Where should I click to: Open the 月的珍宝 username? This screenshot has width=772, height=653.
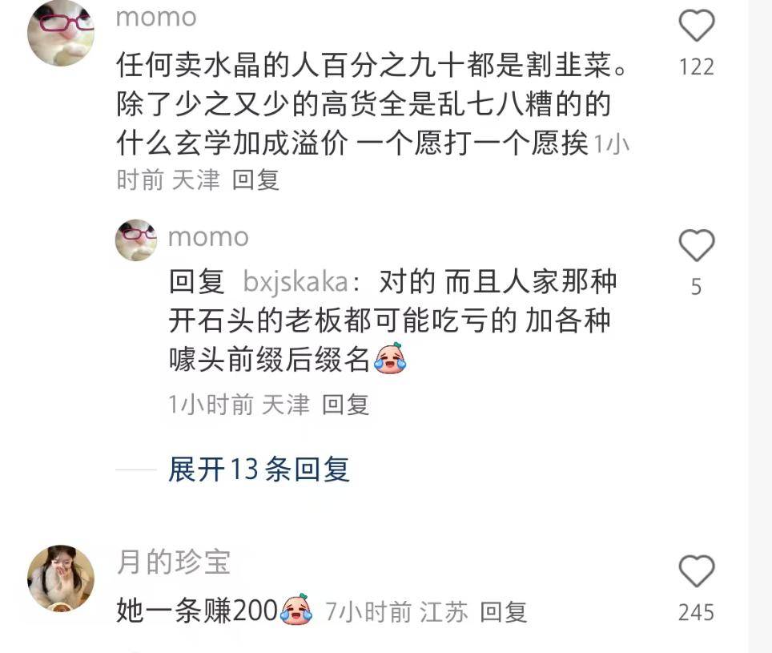pyautogui.click(x=174, y=562)
